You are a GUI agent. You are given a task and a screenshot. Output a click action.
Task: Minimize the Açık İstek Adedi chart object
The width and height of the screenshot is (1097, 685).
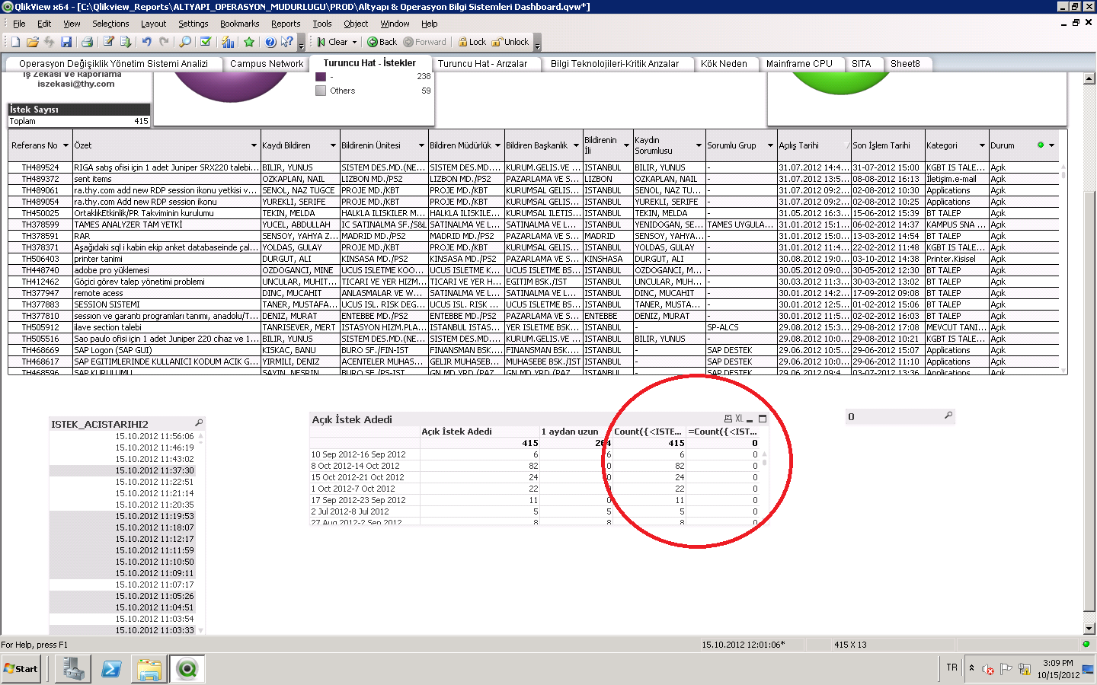(x=750, y=419)
